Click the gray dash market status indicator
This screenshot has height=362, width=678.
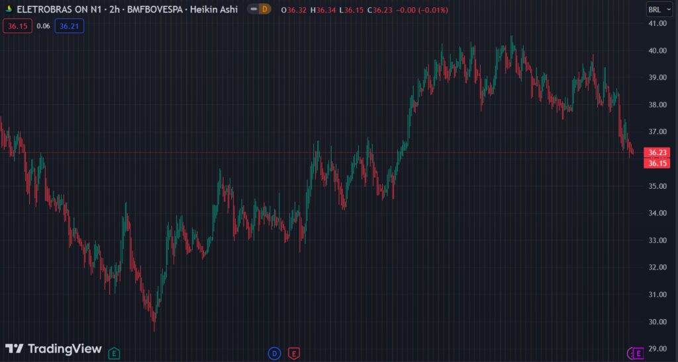254,9
